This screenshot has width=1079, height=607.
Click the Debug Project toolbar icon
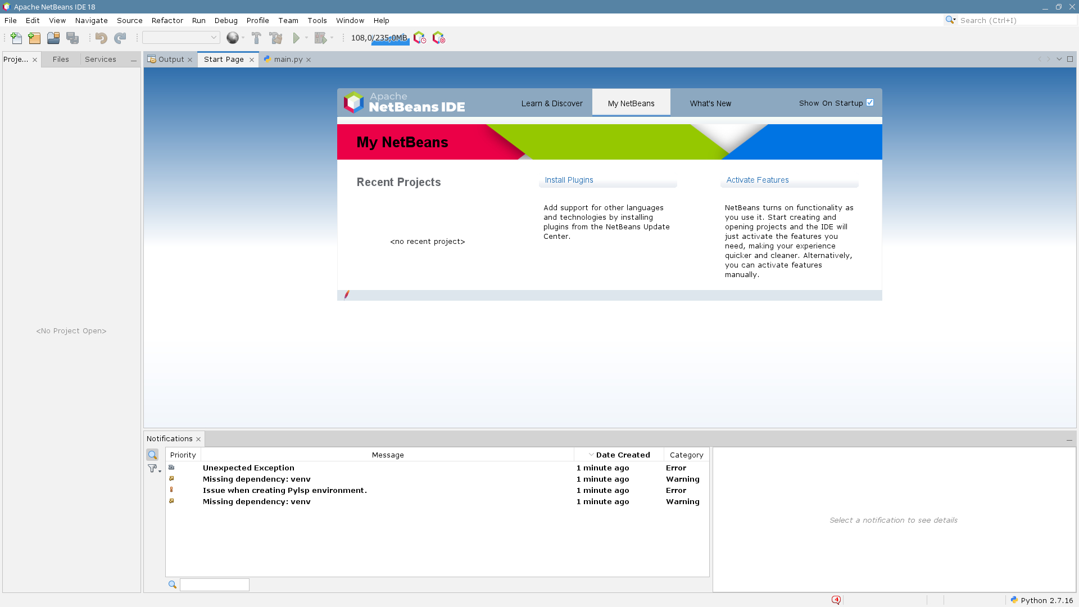pos(320,38)
